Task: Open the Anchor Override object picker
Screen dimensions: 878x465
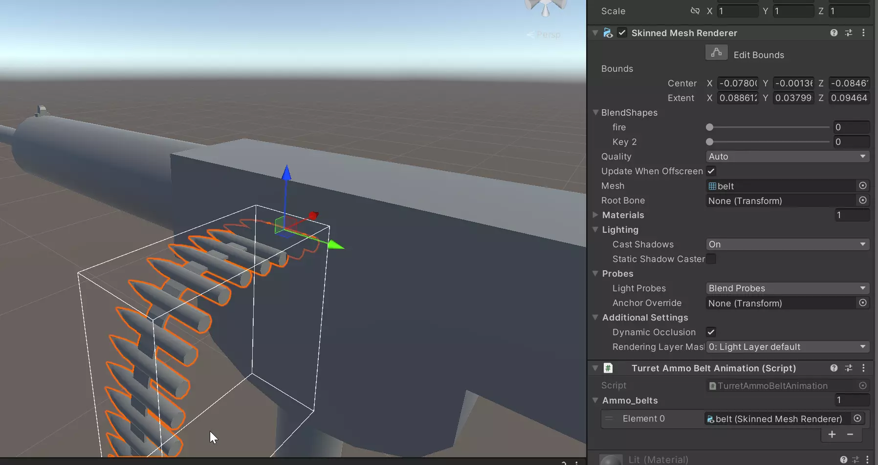Action: [863, 303]
